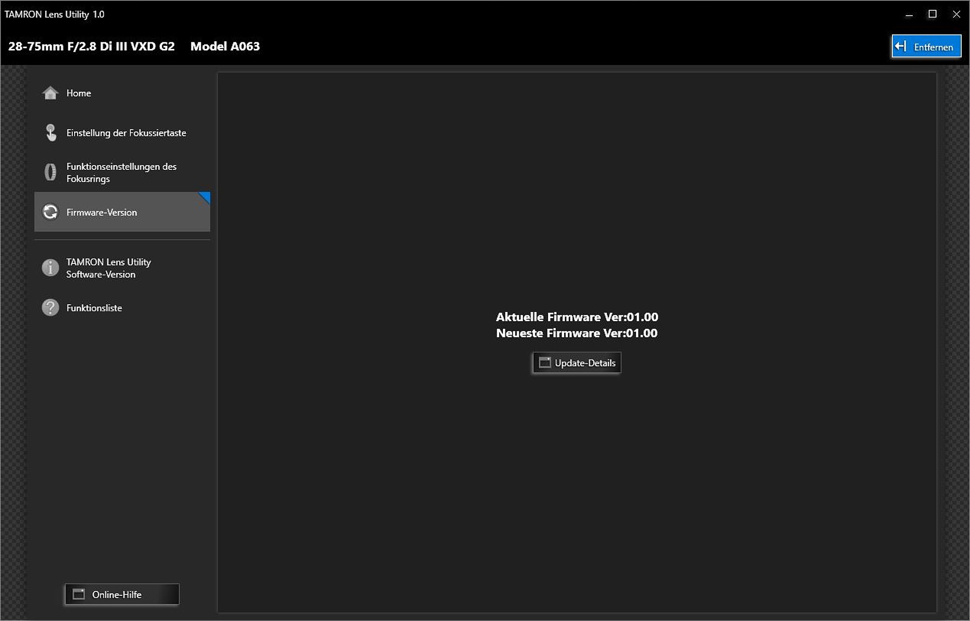Viewport: 970px width, 621px height.
Task: Click the Neueste Firmware Ver:01.00 text
Action: coord(577,333)
